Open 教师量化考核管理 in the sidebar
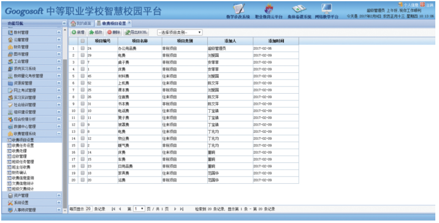Screen dimensions: 439x223 (x=29, y=76)
